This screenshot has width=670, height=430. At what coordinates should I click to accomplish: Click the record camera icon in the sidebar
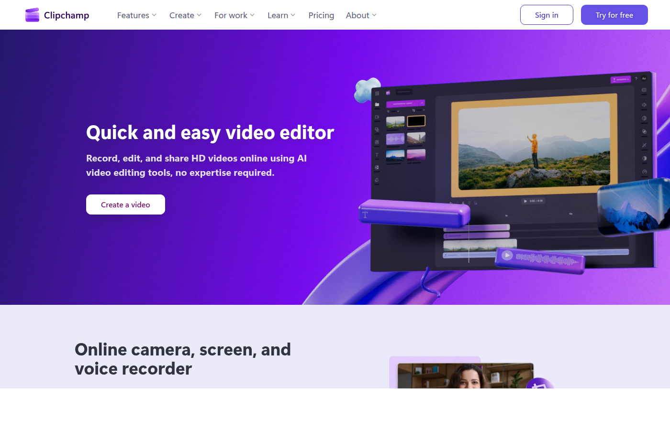[377, 116]
